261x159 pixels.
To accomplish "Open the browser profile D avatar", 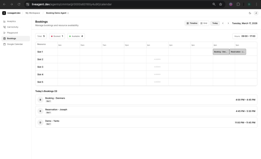I will pos(249,4).
